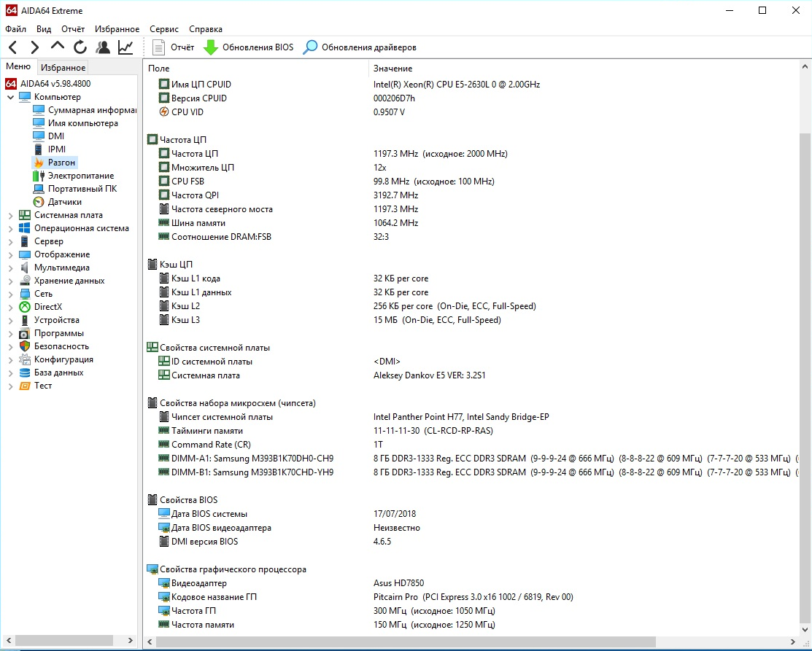Open the Вид menu
Viewport: 812px width, 651px height.
click(x=44, y=29)
